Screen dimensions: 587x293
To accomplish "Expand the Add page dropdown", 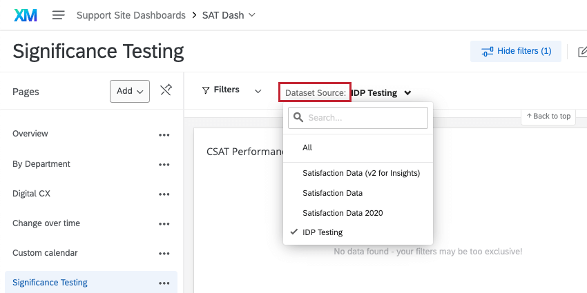I will click(x=130, y=91).
